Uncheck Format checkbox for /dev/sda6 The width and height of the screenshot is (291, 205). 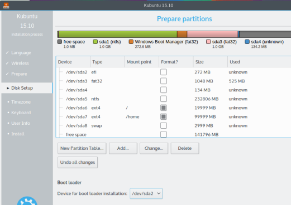tap(164, 108)
